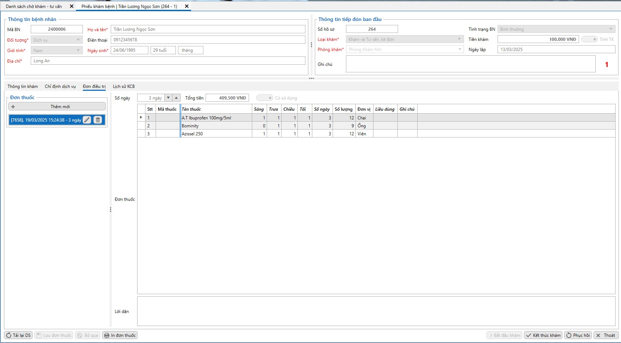Click the Số ngày column header

[322, 109]
